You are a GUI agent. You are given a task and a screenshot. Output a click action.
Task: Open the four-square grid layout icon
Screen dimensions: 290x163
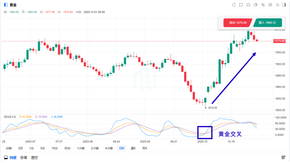coord(270,5)
